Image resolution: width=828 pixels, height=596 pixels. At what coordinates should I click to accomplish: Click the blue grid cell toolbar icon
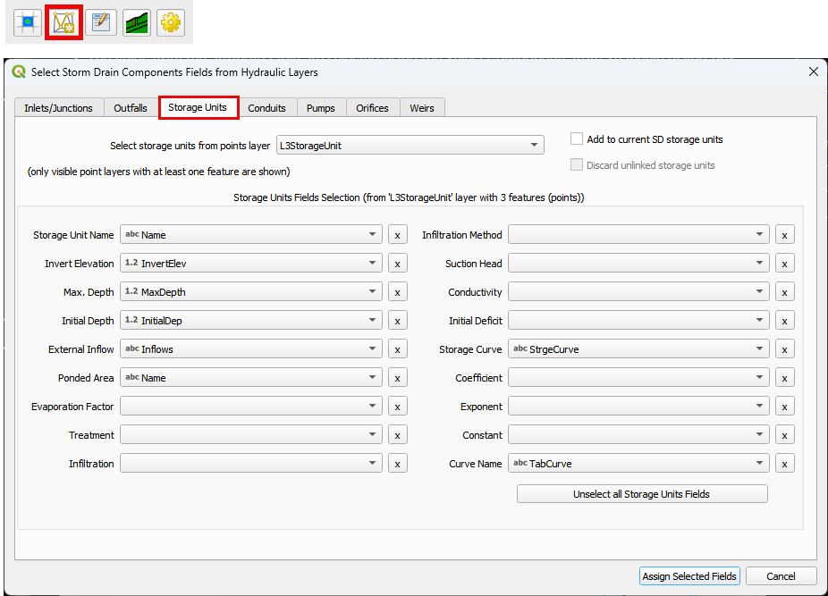click(x=28, y=22)
